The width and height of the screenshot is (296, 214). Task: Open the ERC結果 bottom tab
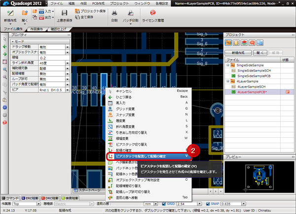click(30, 198)
